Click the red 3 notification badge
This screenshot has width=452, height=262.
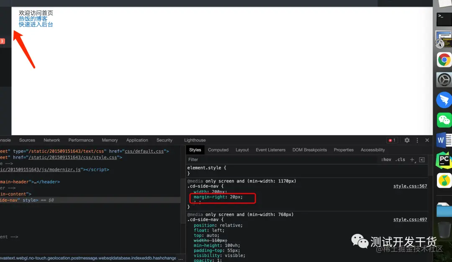click(3, 41)
